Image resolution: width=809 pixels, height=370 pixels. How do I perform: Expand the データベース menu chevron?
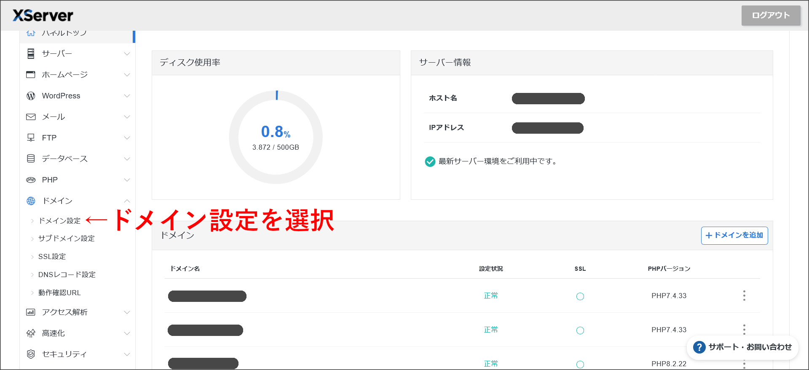click(x=127, y=159)
